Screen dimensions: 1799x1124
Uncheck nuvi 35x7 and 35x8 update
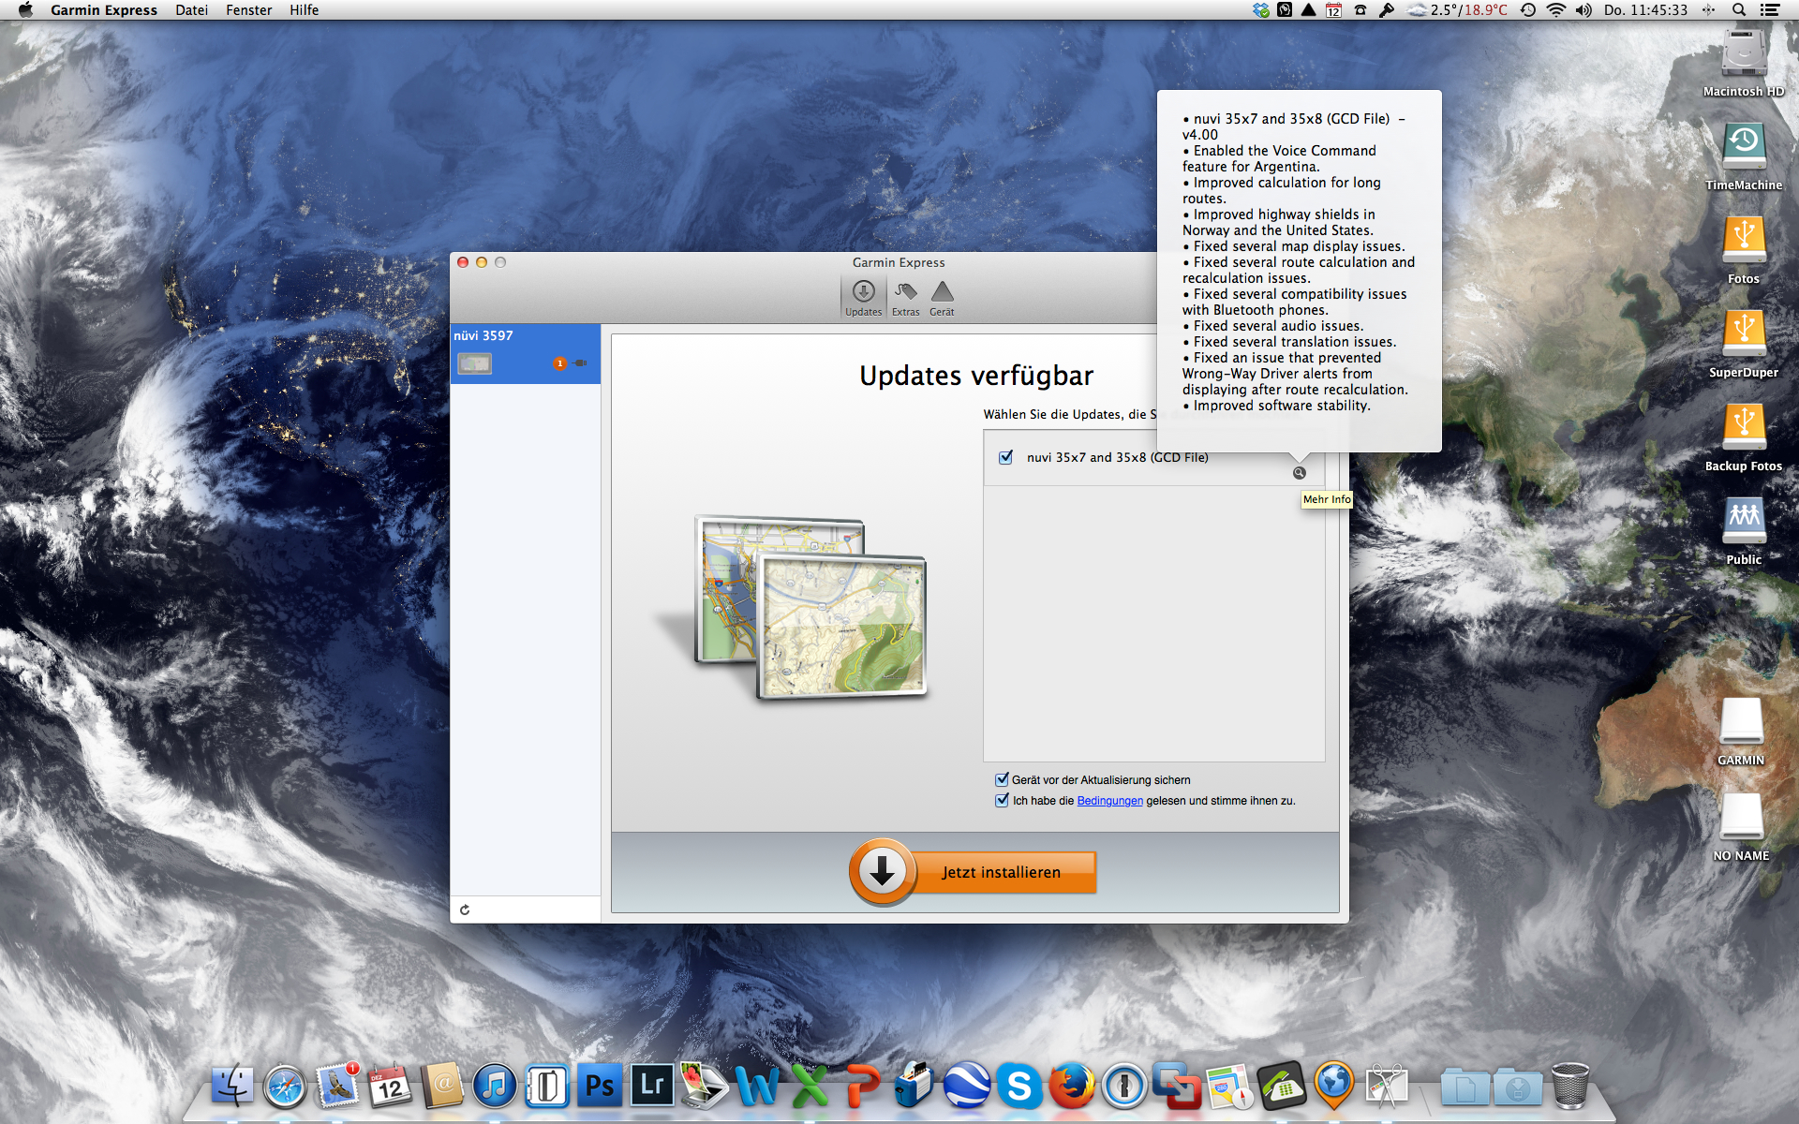coord(1005,457)
